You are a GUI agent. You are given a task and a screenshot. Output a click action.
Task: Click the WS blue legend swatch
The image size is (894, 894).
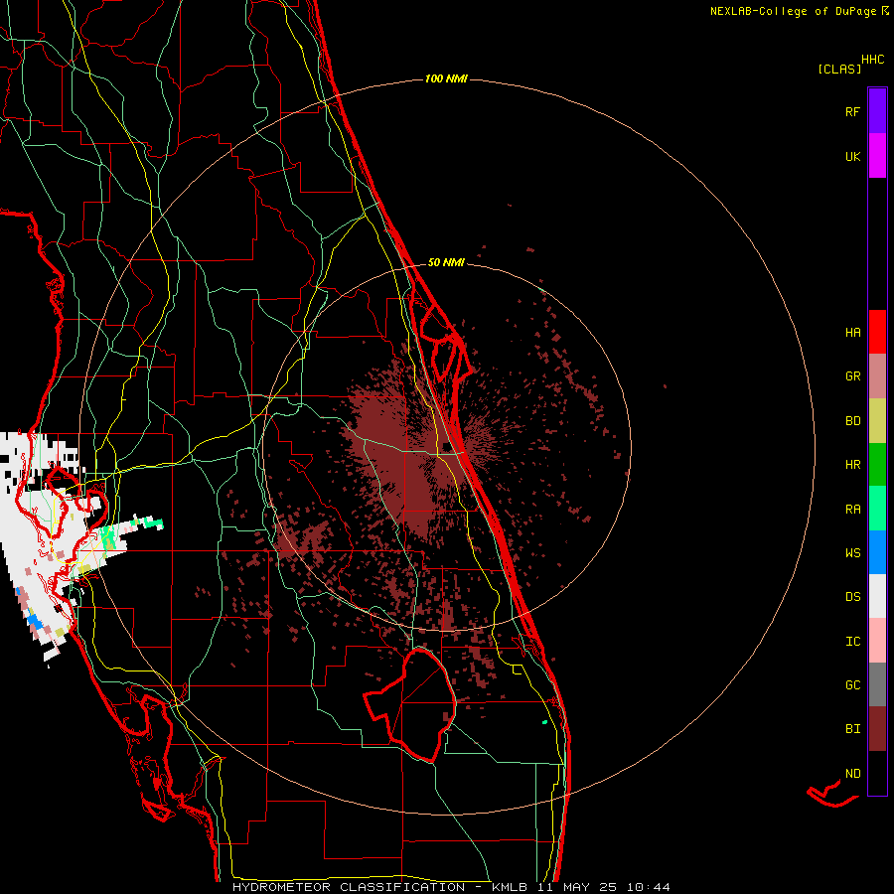tap(877, 552)
